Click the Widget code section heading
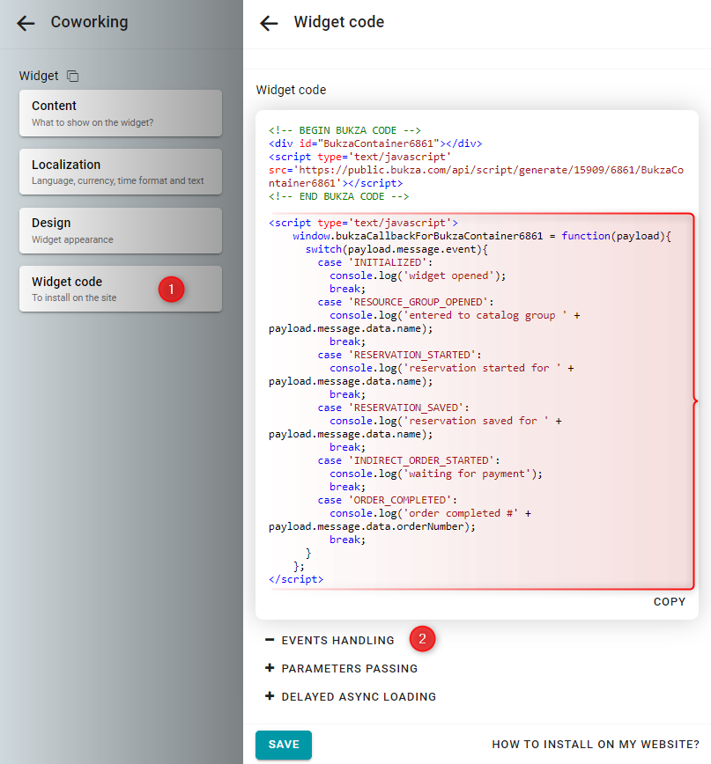Image resolution: width=711 pixels, height=764 pixels. pyautogui.click(x=291, y=90)
